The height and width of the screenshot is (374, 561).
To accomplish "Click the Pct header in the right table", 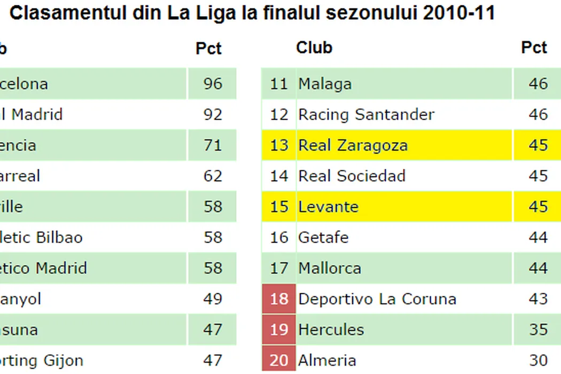I will coord(534,48).
